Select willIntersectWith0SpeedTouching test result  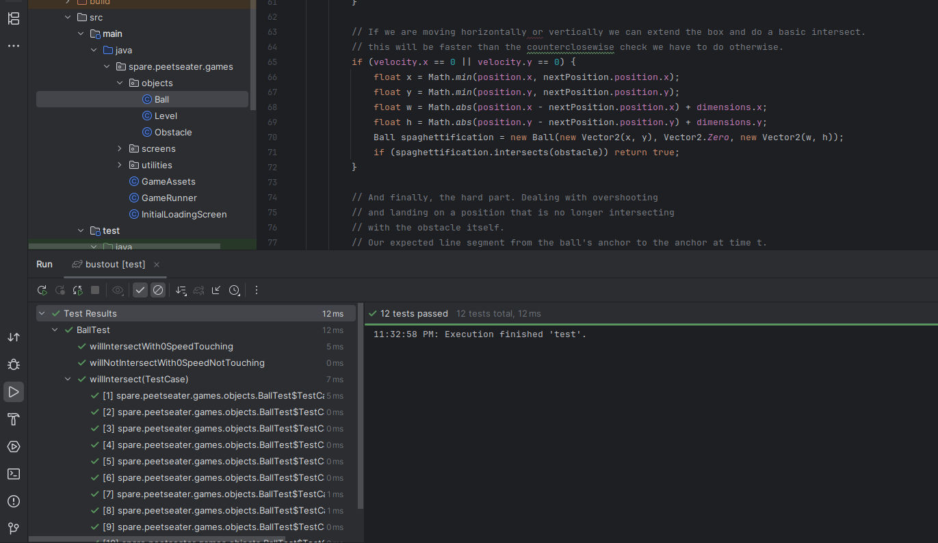(161, 347)
